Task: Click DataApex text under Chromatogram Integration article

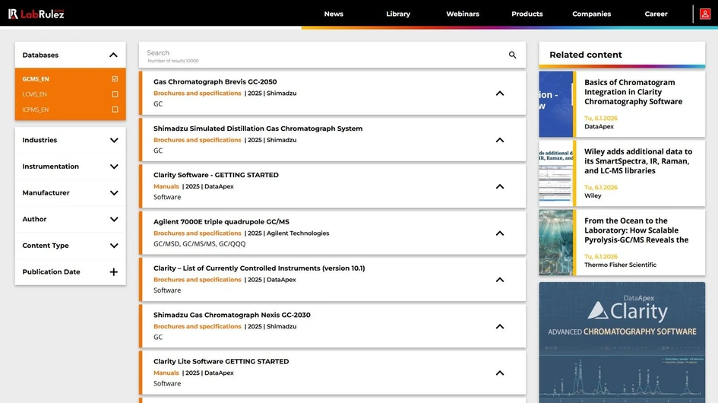Action: pyautogui.click(x=599, y=126)
